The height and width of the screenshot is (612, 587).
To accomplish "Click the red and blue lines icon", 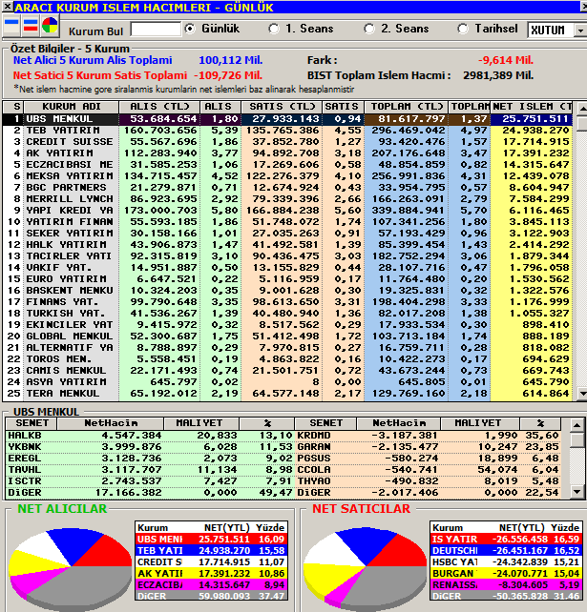I will pos(31,25).
